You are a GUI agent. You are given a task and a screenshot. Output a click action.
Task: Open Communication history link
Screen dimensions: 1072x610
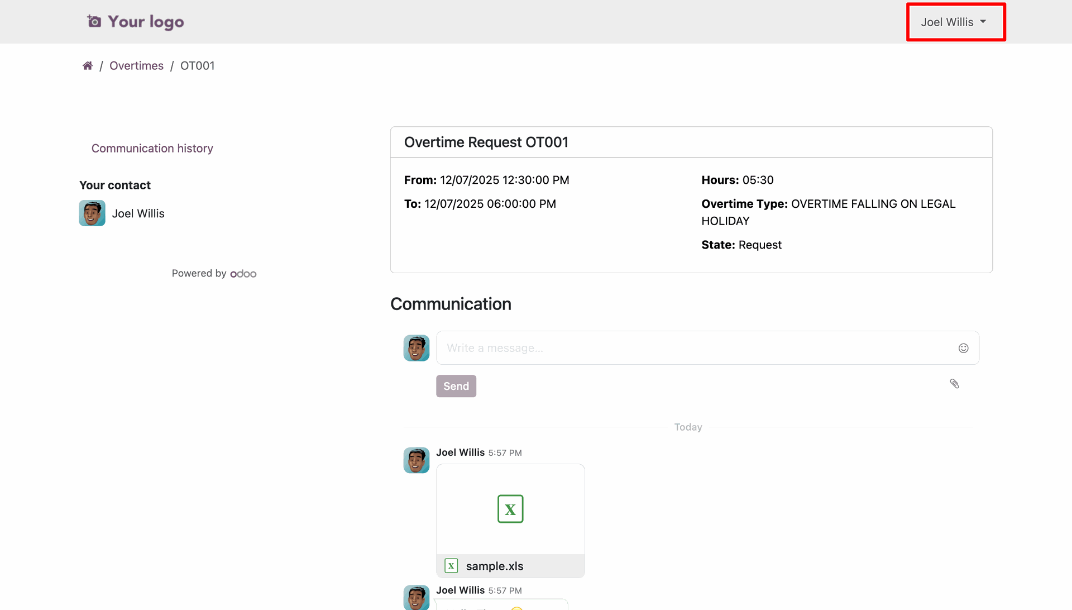click(x=152, y=149)
